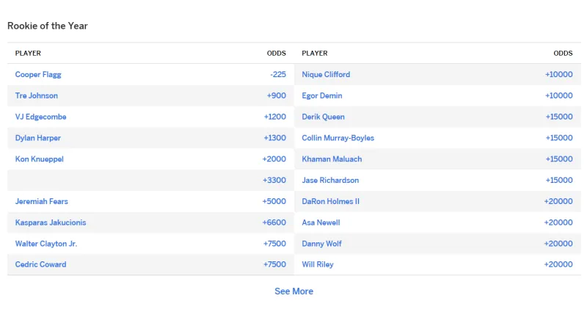This screenshot has width=587, height=312.
Task: Open Jeremiah Fears player link
Action: pyautogui.click(x=42, y=202)
